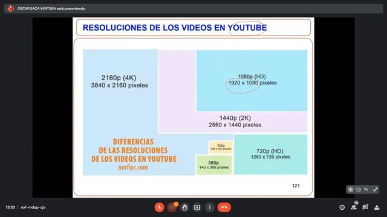Unmute the microphone with the red mic button
The image size is (387, 217).
coord(159,207)
